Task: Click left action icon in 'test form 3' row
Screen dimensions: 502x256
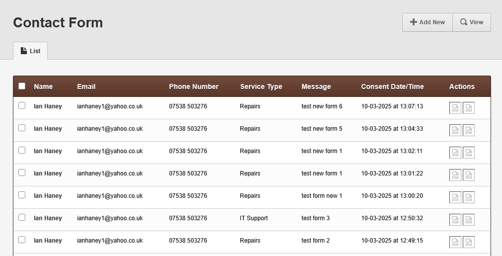Action: [455, 220]
